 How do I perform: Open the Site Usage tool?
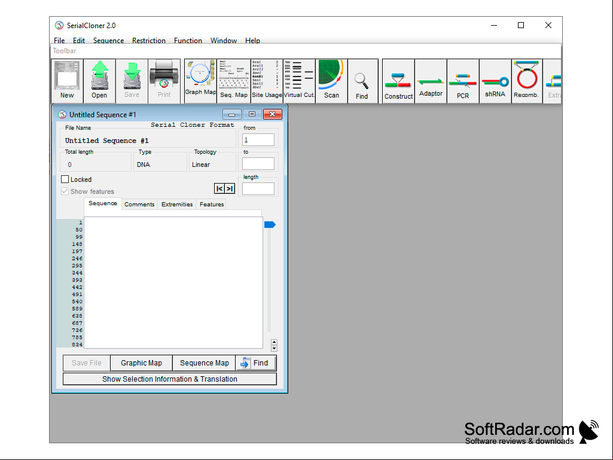point(267,81)
